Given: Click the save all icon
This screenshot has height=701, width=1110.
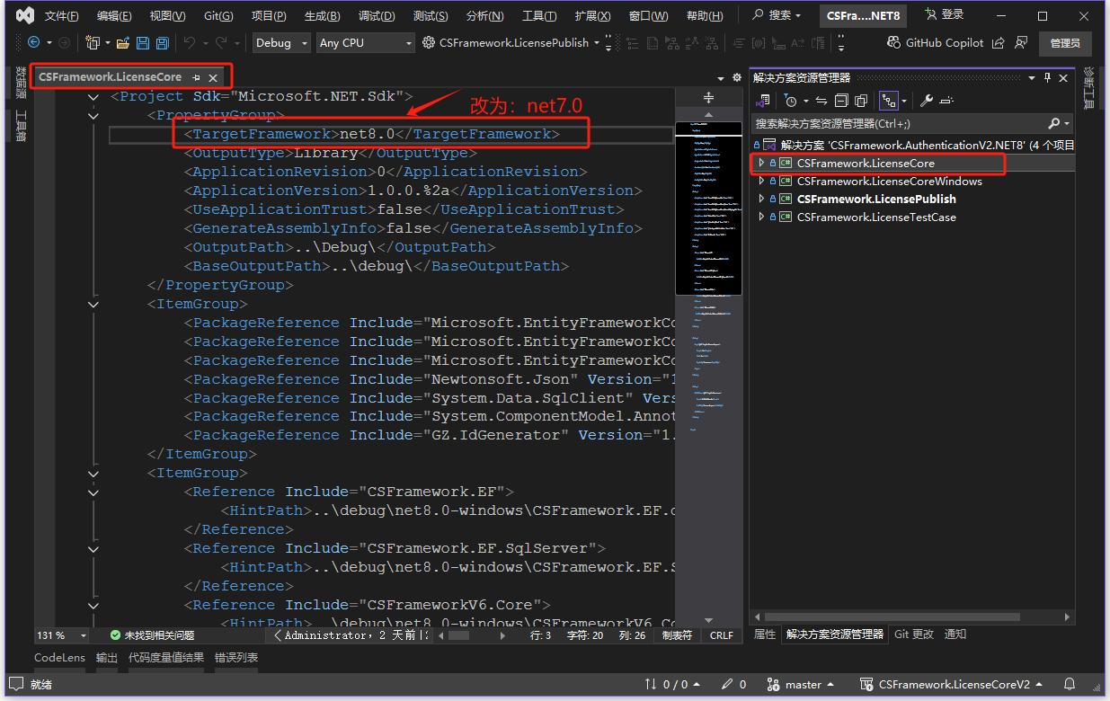Looking at the screenshot, I should point(162,42).
